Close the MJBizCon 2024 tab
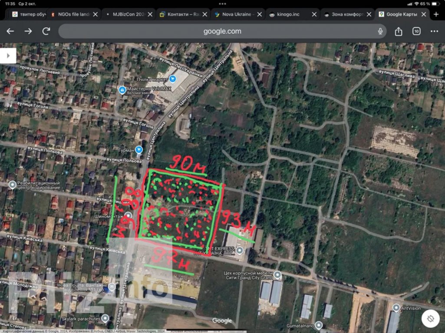This screenshot has width=445, height=333. (x=150, y=14)
